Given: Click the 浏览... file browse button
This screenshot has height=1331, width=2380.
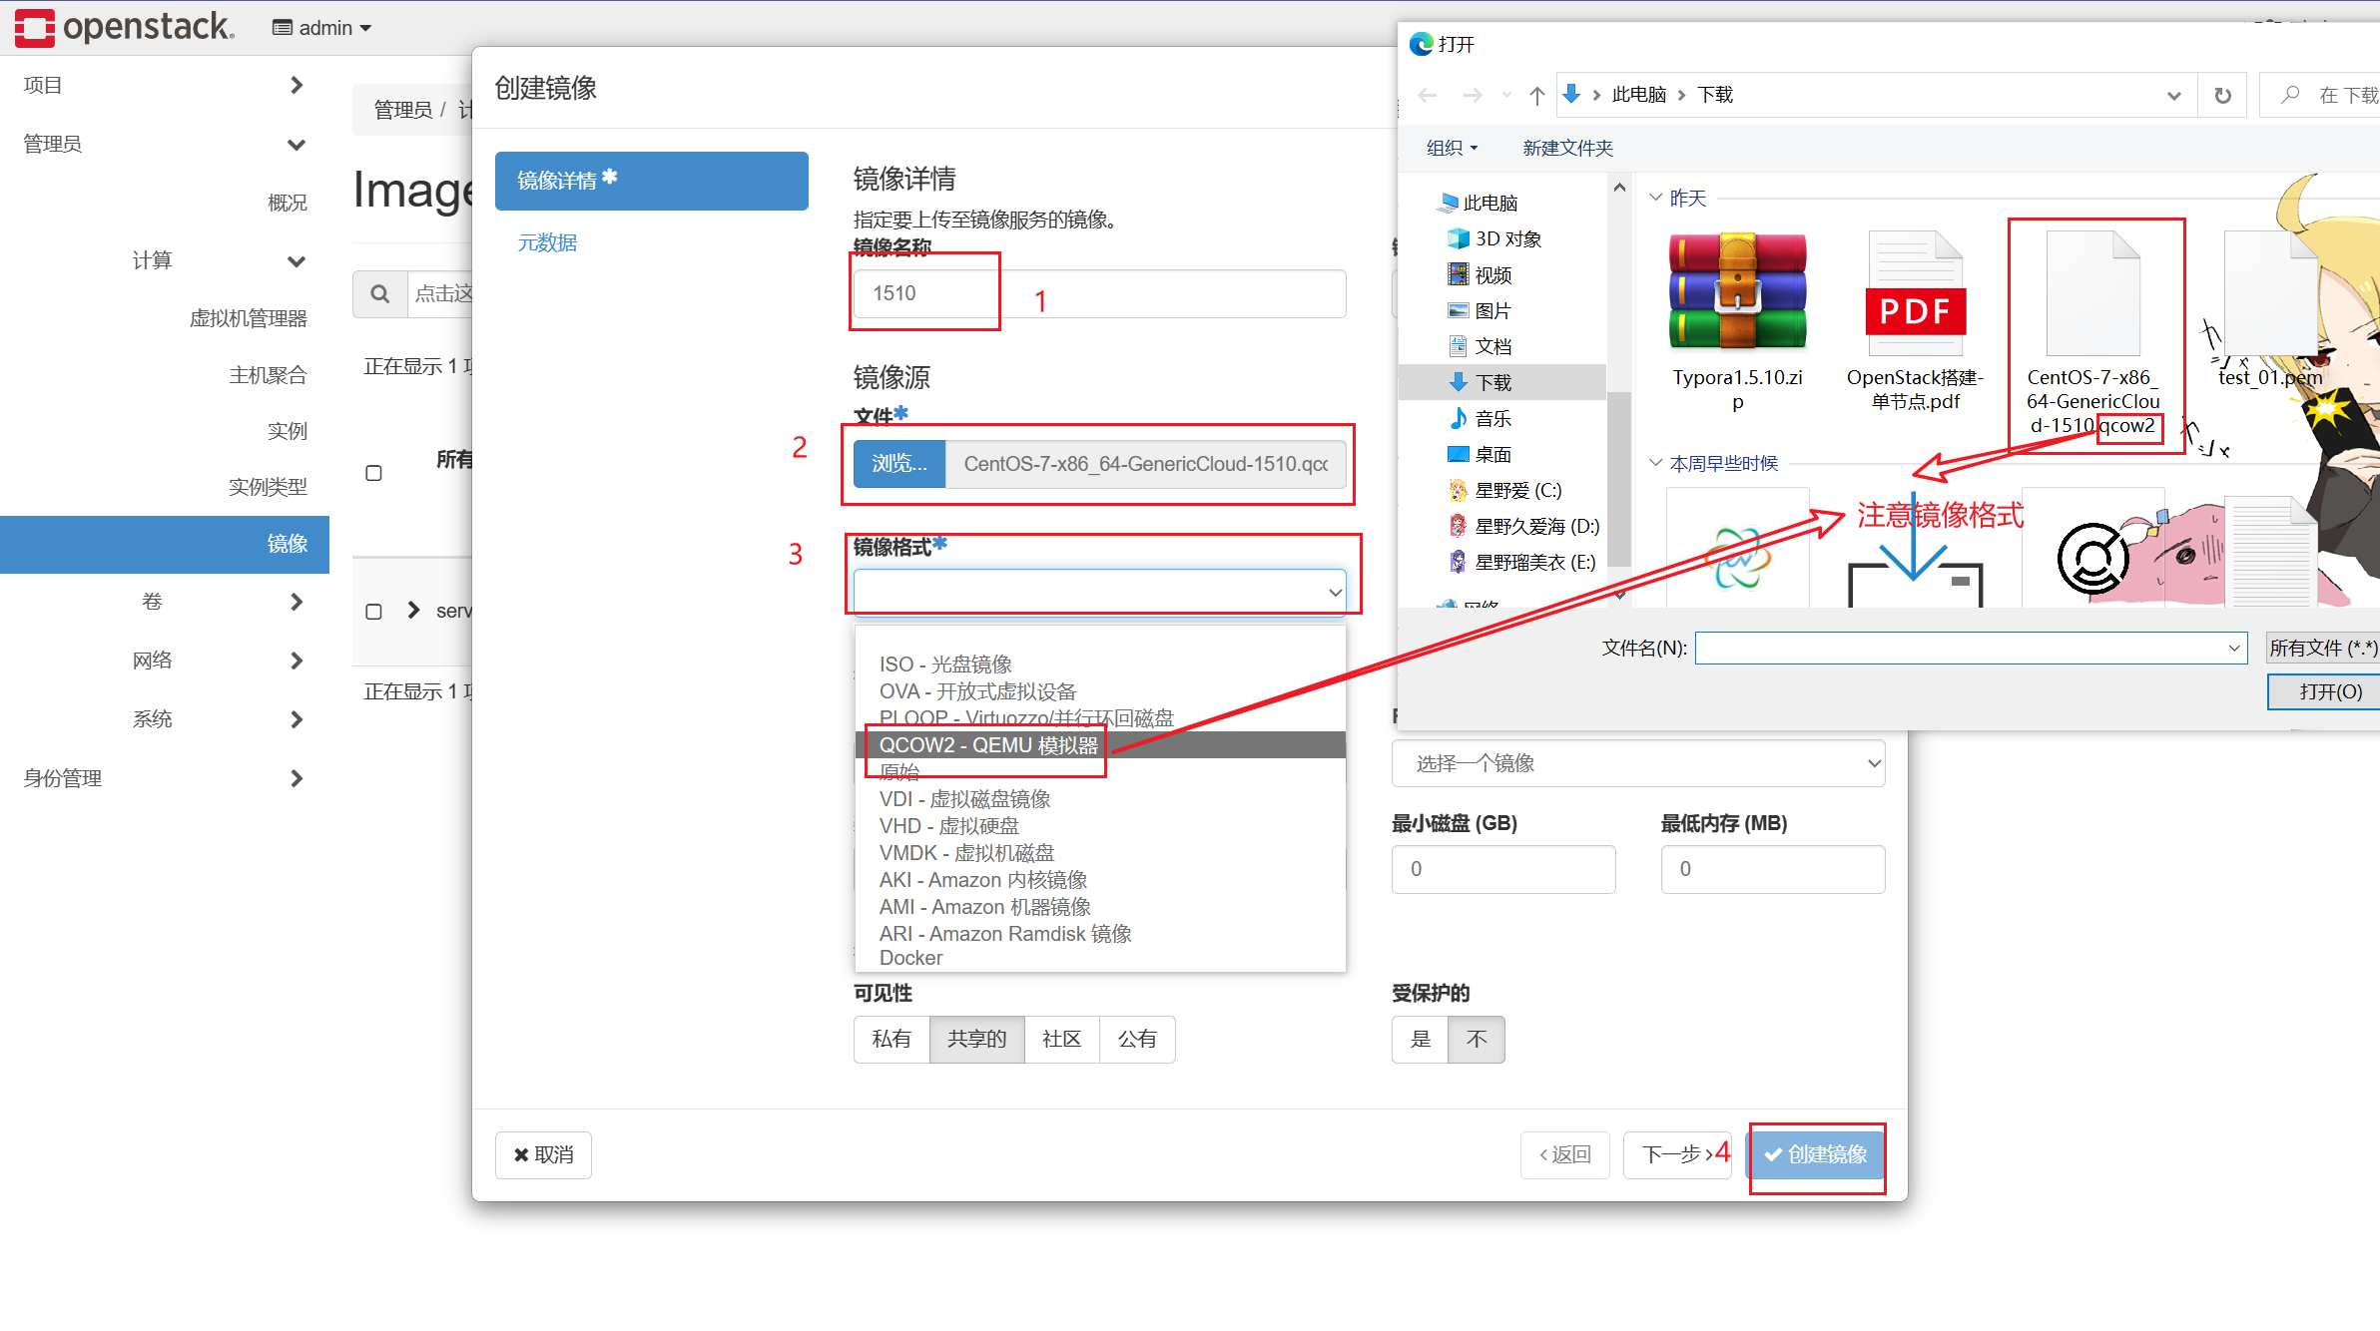Looking at the screenshot, I should (x=898, y=464).
